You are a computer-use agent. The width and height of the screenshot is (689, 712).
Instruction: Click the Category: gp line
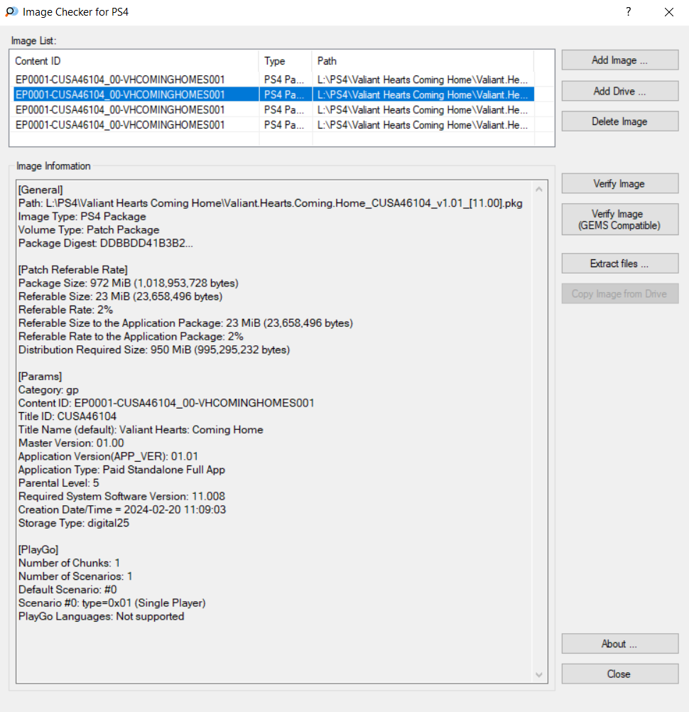pyautogui.click(x=48, y=389)
